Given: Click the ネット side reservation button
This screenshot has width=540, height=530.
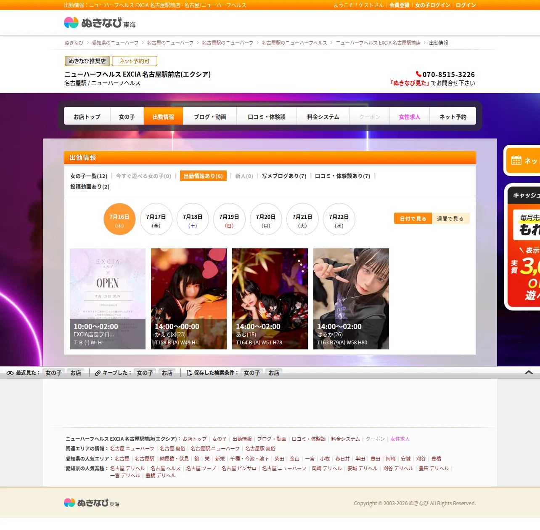Looking at the screenshot, I should (x=522, y=160).
